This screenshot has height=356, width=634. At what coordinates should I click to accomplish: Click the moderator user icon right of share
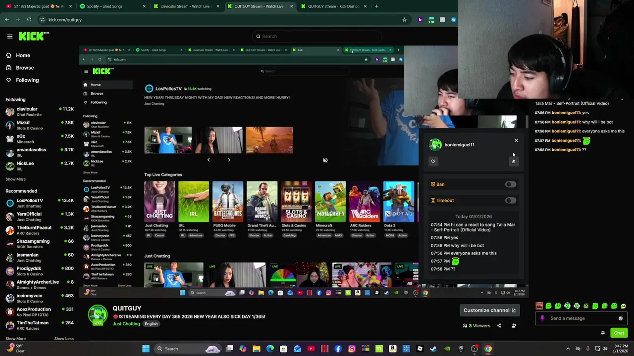(x=514, y=326)
